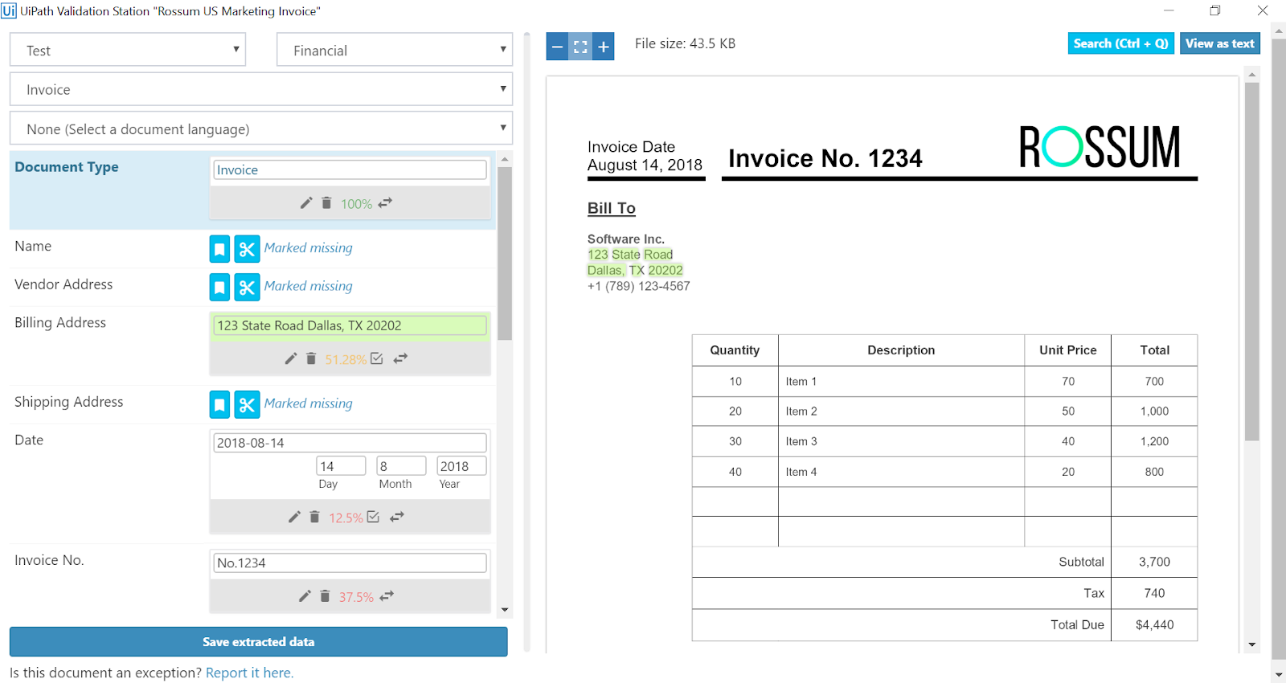Edit the Date field with pencil icon
The image size is (1286, 683).
(294, 517)
